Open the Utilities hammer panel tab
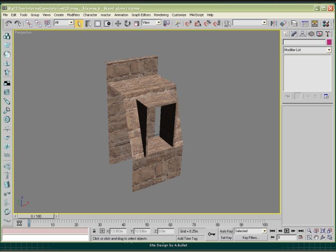This screenshot has height=252, width=336. (x=328, y=34)
